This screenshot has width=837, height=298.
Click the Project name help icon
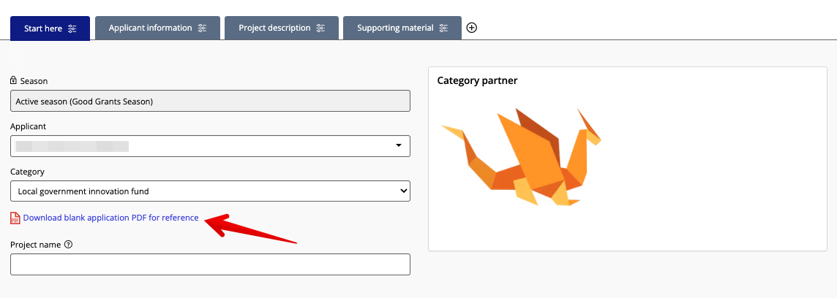click(x=69, y=245)
